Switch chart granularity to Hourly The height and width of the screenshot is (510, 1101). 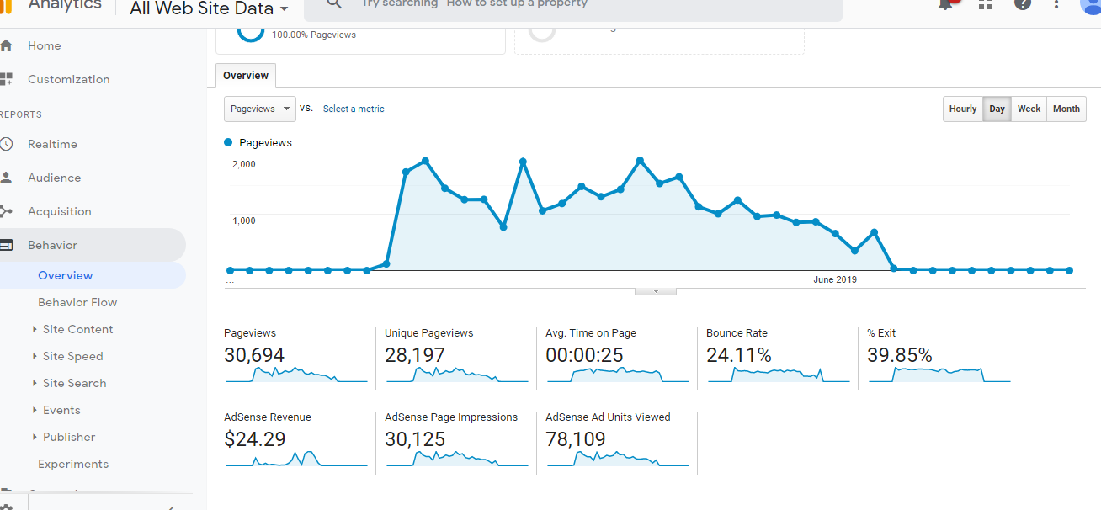tap(963, 109)
